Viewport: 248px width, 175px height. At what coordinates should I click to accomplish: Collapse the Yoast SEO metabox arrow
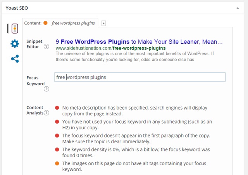238,8
